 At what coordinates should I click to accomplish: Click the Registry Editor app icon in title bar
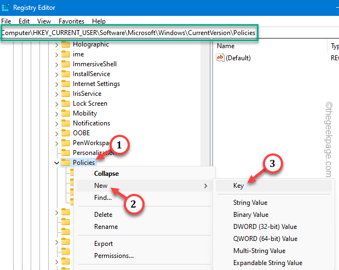coord(5,7)
